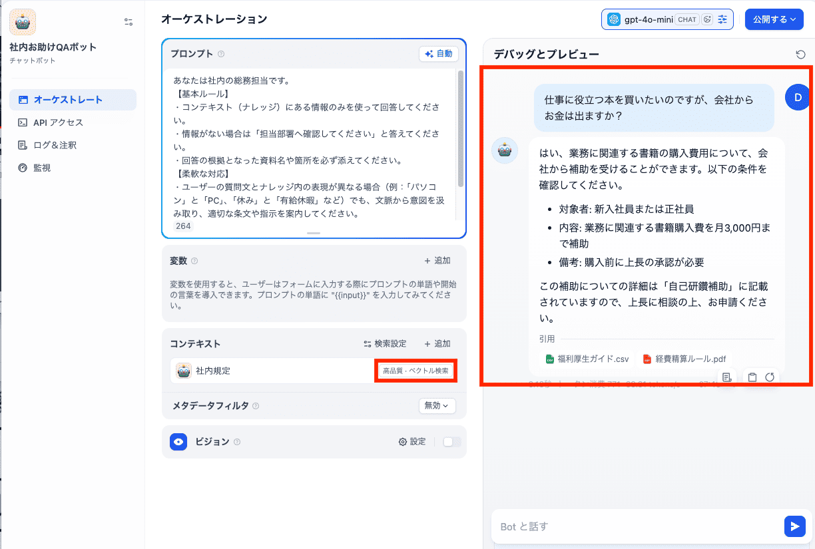Grab the prompt editor height handle

(314, 233)
